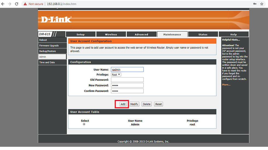Go forward with the browser forward arrow
Screen dimensions: 268x150
(10, 4)
